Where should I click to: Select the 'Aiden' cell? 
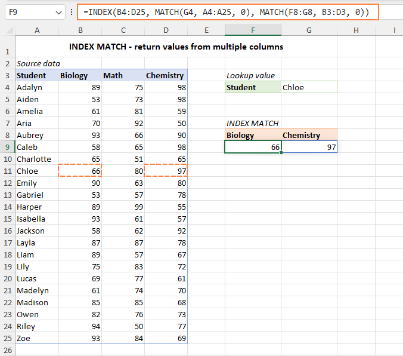click(37, 99)
